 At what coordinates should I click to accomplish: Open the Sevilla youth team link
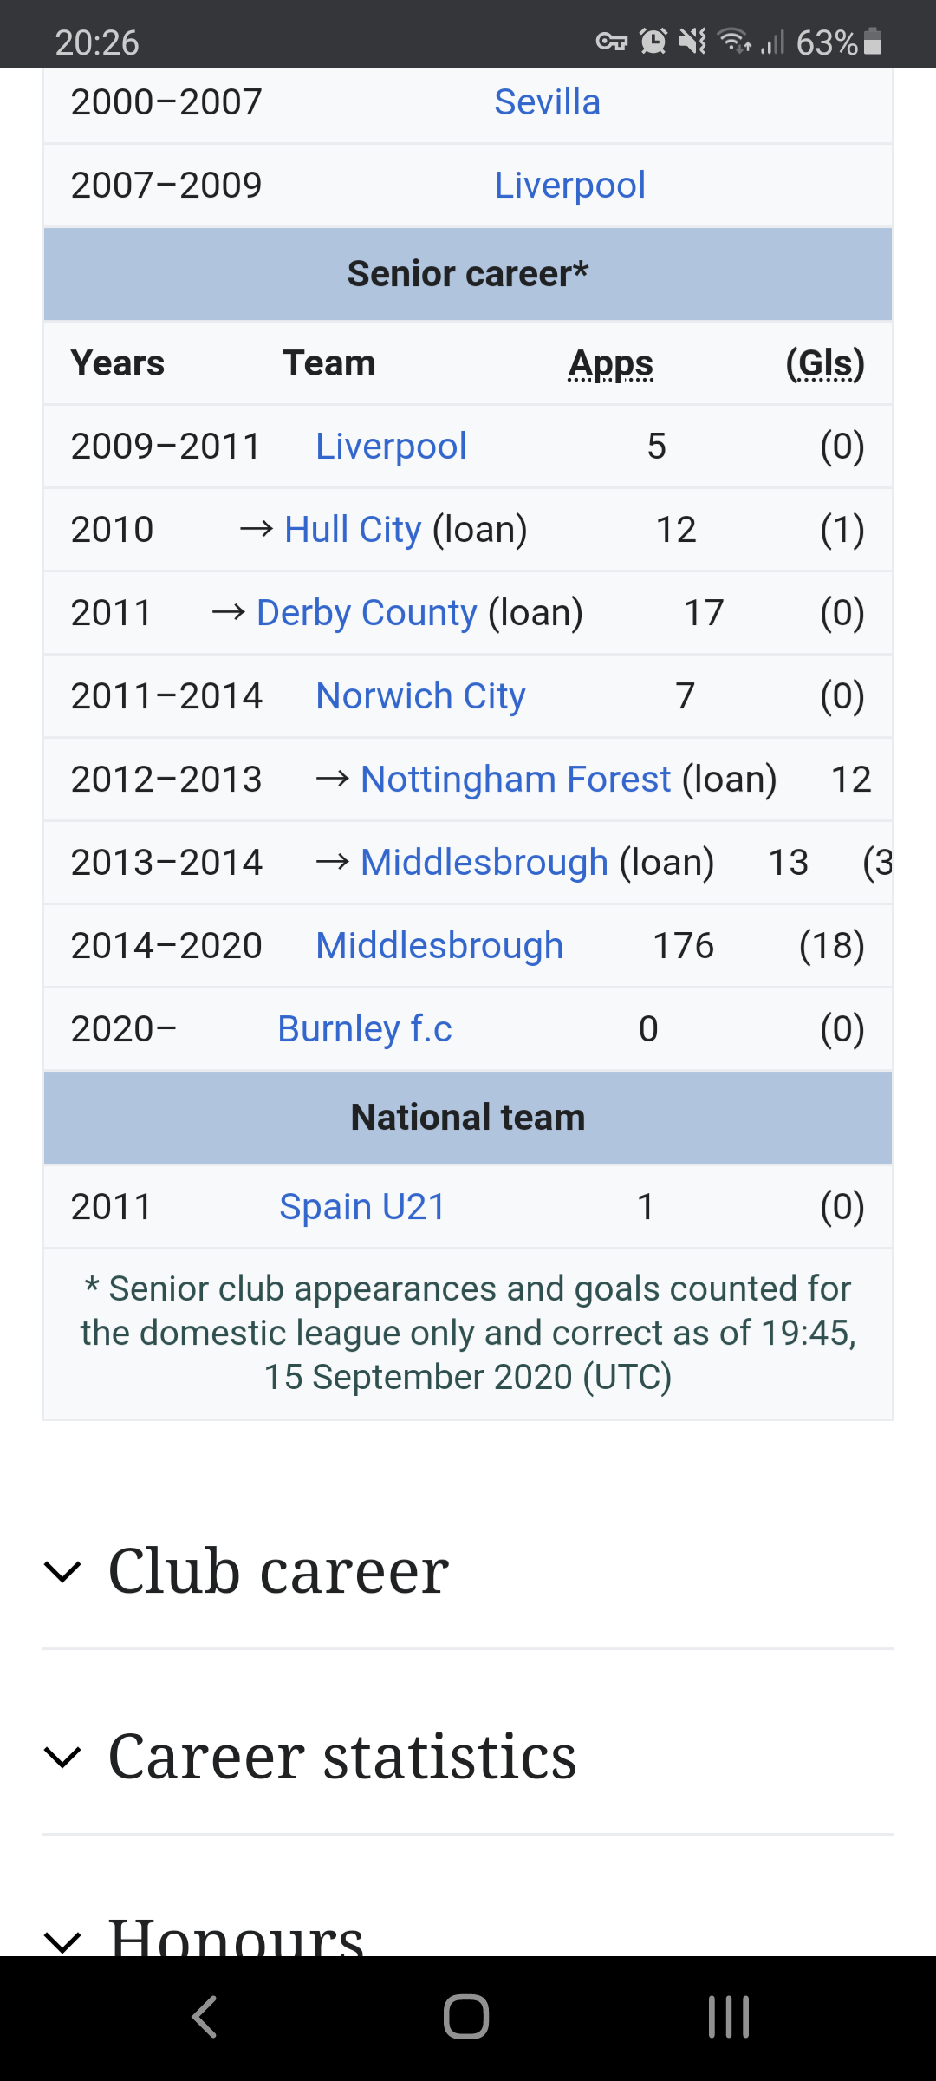547,101
